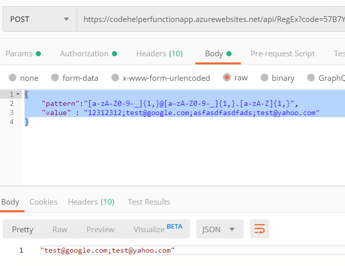Open request Headers (10) tab
Image resolution: width=345 pixels, height=266 pixels.
(x=159, y=54)
